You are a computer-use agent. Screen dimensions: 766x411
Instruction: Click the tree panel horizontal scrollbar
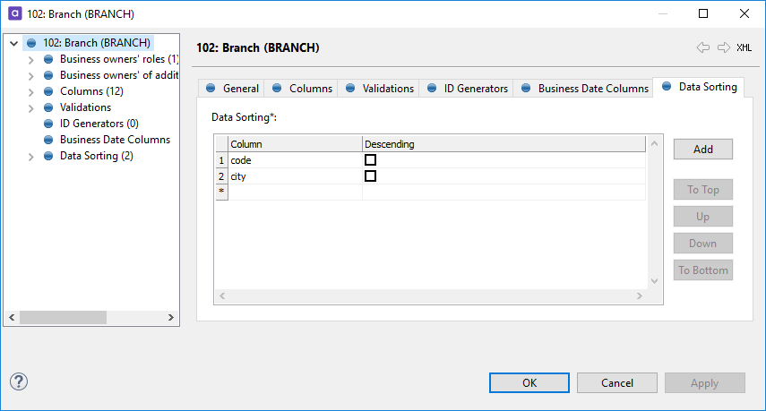click(63, 317)
